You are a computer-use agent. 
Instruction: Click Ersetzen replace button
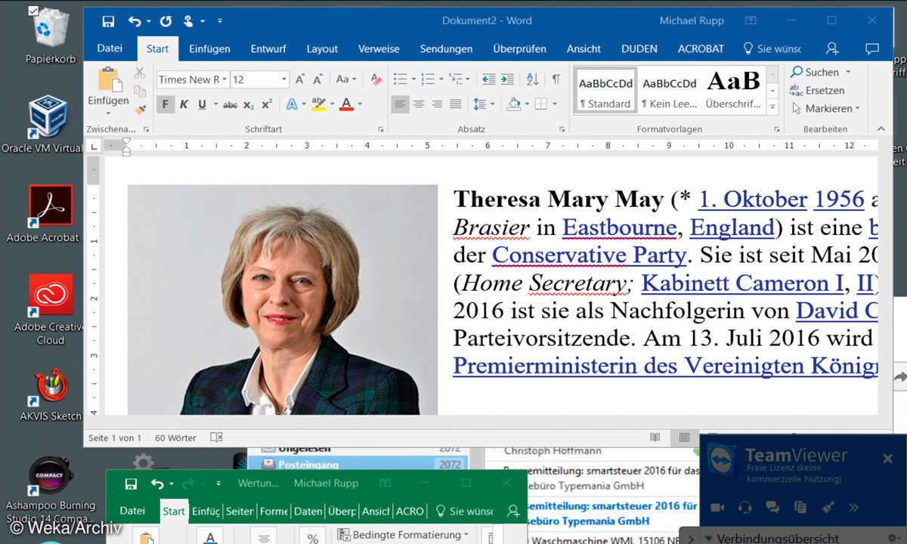[x=817, y=90]
